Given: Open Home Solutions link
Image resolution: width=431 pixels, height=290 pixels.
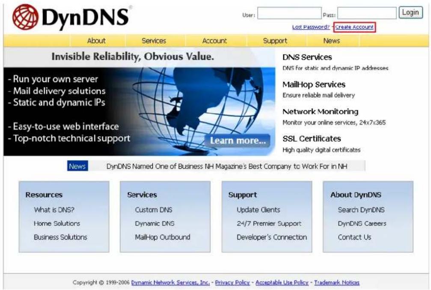Looking at the screenshot, I should point(57,224).
